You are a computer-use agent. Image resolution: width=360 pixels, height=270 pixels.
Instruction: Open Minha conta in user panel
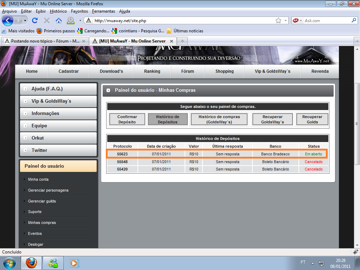38,179
